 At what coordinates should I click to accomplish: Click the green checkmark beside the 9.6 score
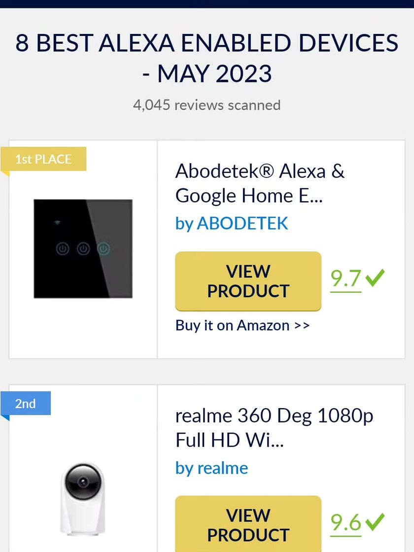coord(375,521)
